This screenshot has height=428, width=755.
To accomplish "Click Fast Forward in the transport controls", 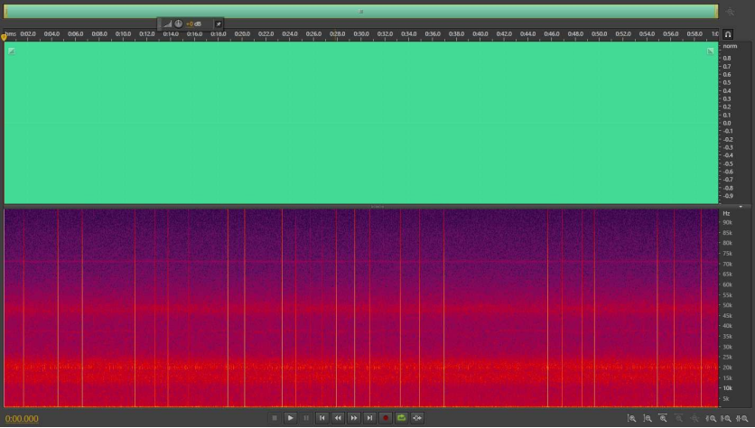I will click(354, 418).
